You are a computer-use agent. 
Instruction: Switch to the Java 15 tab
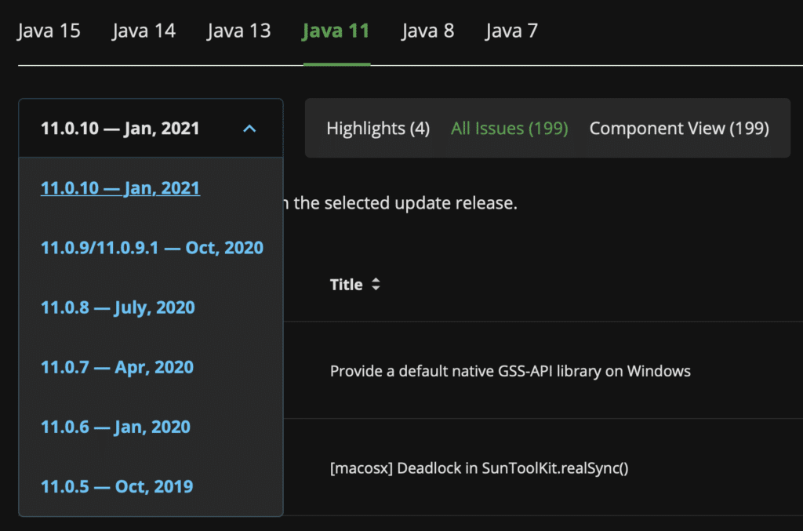tap(49, 31)
